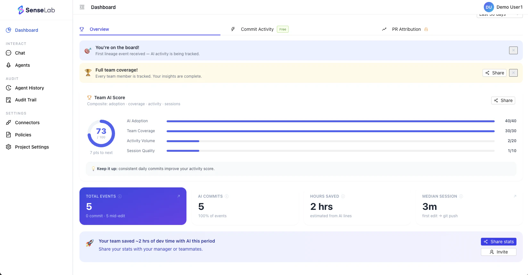Click the '3m' Median Session value
This screenshot has width=528, height=275.
pos(430,207)
